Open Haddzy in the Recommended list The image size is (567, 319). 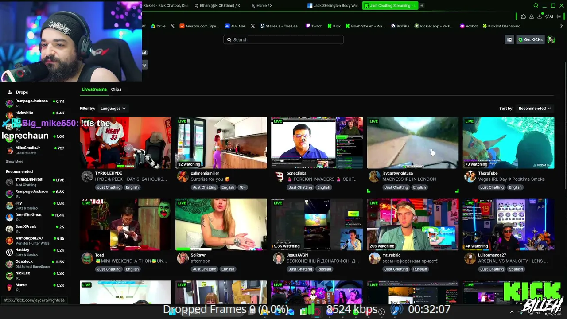click(35, 252)
